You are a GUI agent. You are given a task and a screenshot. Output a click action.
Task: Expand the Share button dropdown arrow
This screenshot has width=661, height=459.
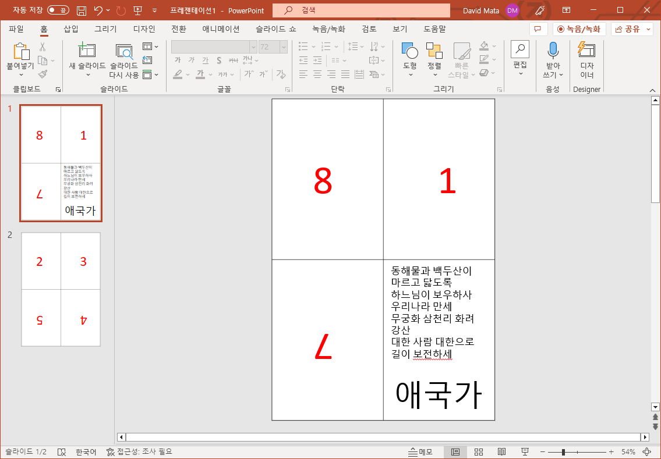click(648, 29)
